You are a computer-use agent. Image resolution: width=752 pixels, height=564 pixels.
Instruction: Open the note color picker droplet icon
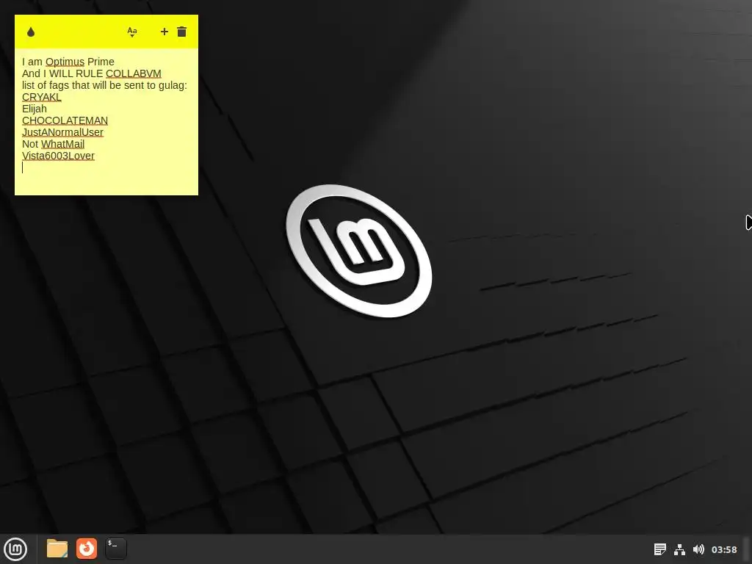point(31,32)
